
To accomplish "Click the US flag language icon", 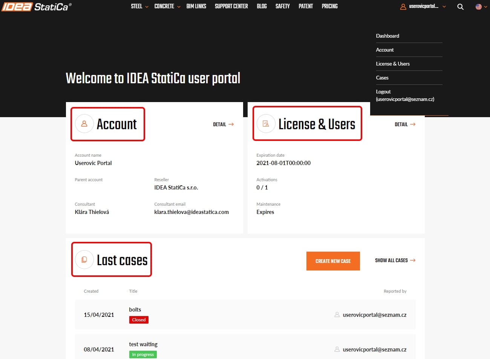I will [x=479, y=7].
